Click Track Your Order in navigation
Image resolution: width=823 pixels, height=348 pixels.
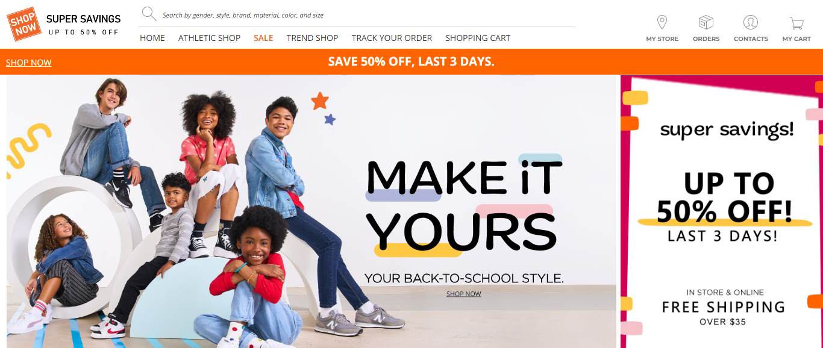pos(392,38)
